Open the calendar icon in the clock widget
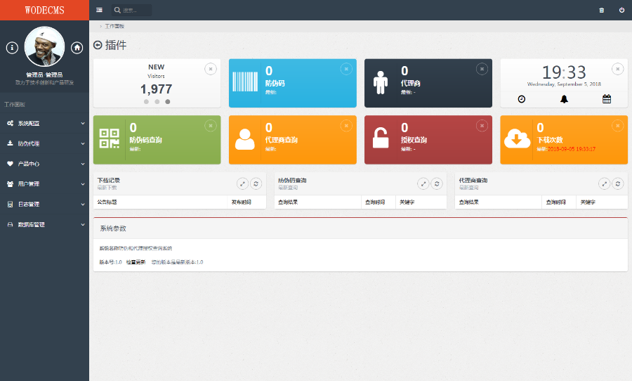This screenshot has height=381, width=632. point(607,99)
